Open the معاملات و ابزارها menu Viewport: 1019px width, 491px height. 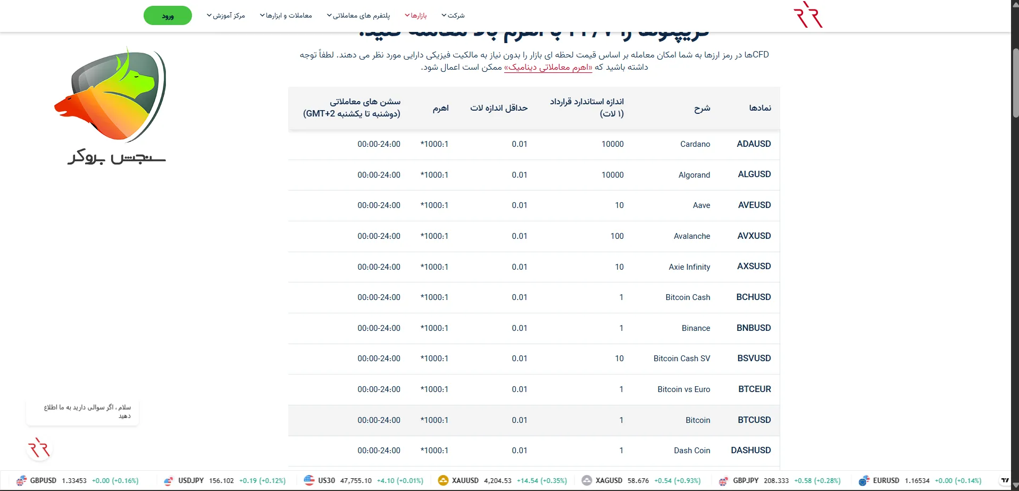[286, 15]
